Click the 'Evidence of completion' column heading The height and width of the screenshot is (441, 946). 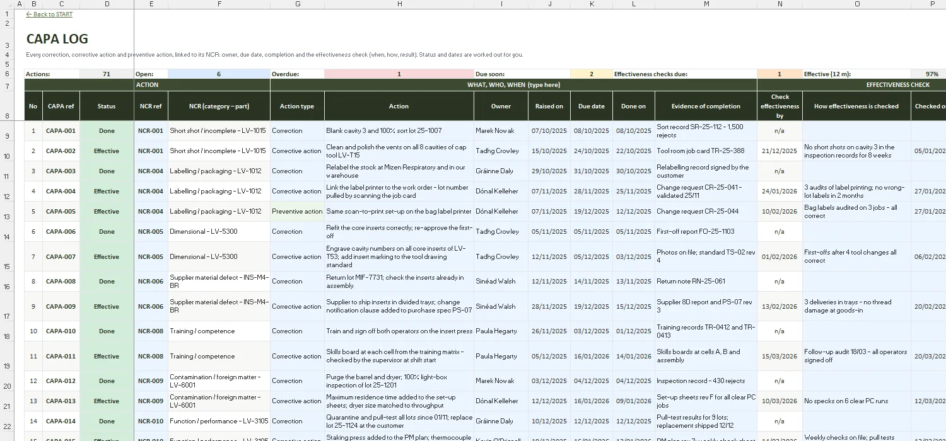click(706, 106)
